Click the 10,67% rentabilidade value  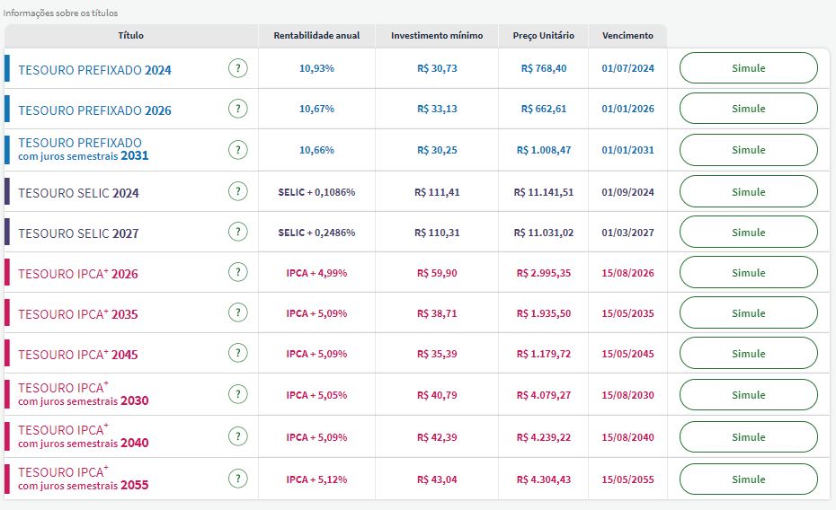316,109
